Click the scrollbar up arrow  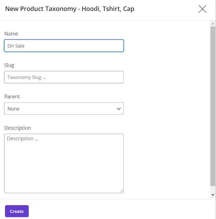coord(213,24)
